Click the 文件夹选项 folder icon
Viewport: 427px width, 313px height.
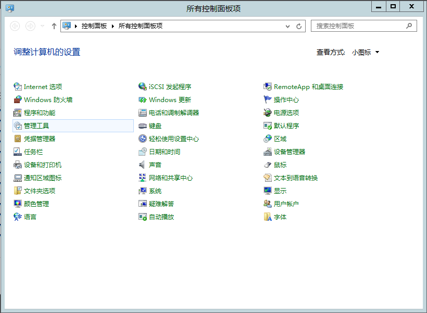coord(18,191)
